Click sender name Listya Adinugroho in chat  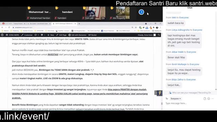click(x=180, y=30)
